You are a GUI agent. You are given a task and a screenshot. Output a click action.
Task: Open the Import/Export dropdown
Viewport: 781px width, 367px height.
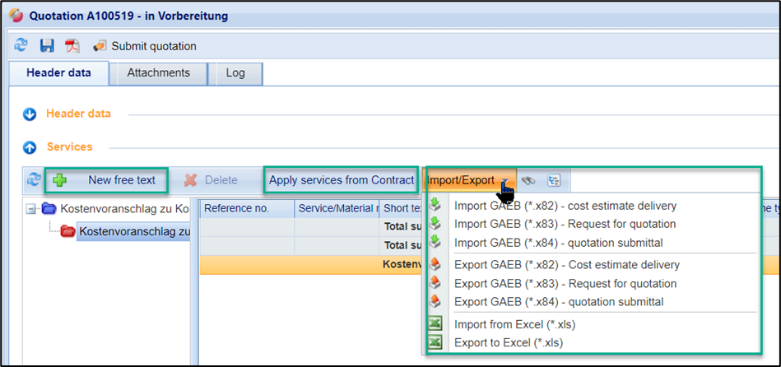467,180
